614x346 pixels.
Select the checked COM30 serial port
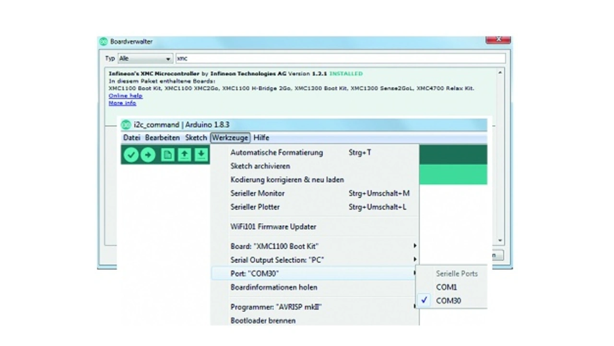point(448,301)
